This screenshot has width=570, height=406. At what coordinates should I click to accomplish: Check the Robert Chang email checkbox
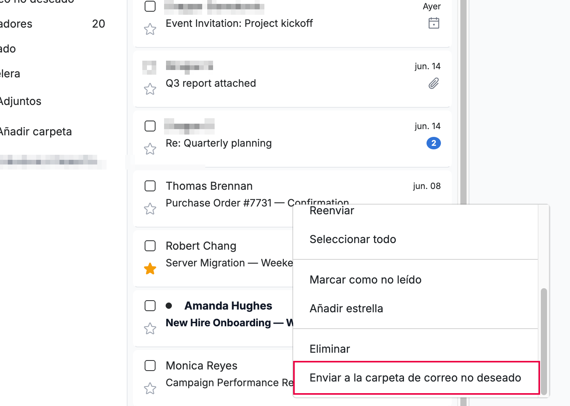click(x=150, y=246)
